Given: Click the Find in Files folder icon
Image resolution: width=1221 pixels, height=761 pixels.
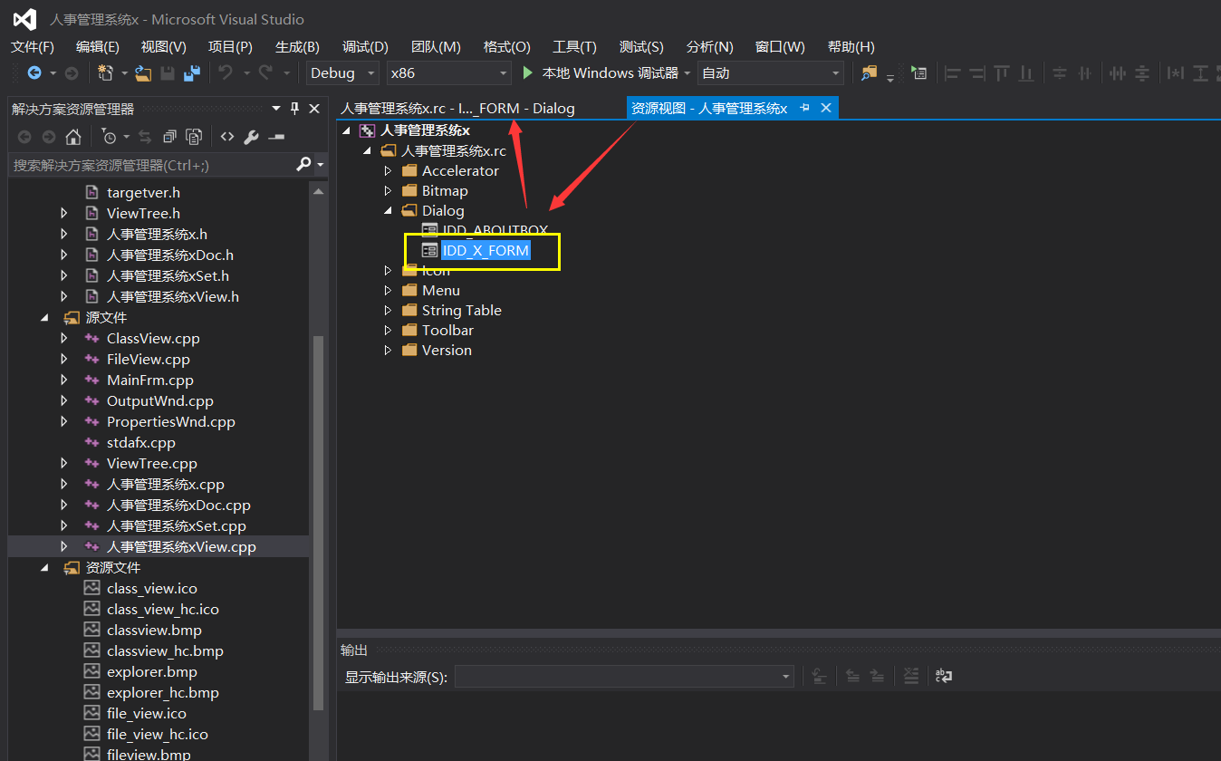Looking at the screenshot, I should click(x=870, y=73).
